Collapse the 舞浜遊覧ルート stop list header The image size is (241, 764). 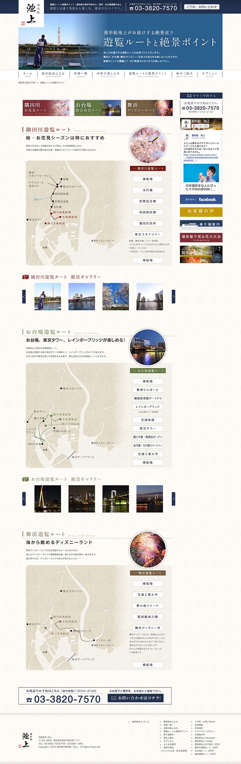pyautogui.click(x=148, y=573)
